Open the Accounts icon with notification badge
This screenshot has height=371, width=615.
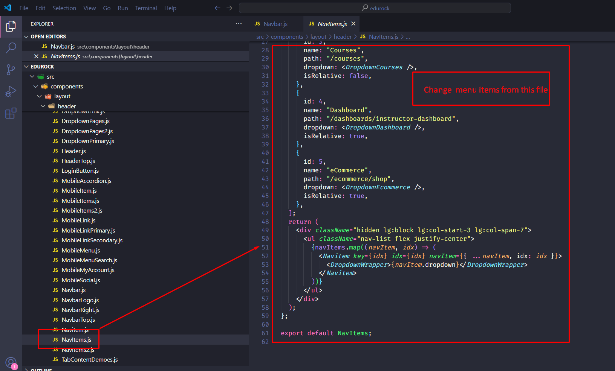click(x=11, y=363)
